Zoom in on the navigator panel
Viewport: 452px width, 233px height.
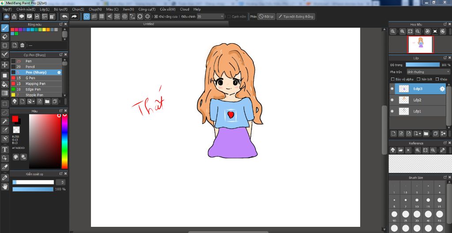[403, 31]
